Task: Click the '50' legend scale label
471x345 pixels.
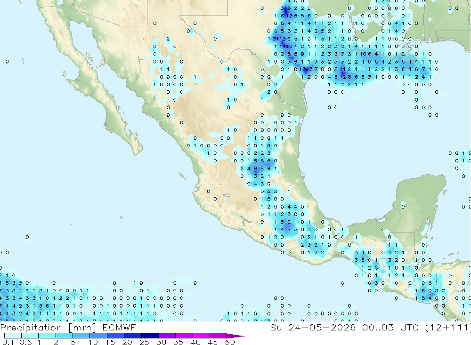Action: pyautogui.click(x=230, y=342)
